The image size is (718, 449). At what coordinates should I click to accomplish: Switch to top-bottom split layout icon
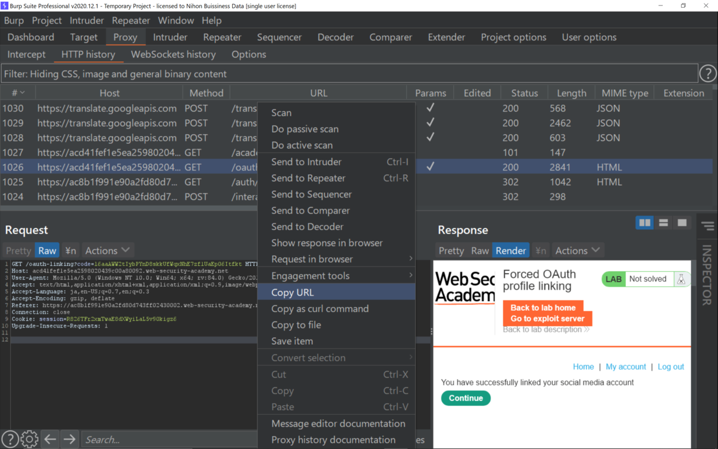[x=664, y=223]
